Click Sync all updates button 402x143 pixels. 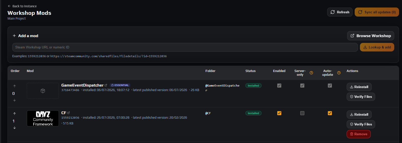(377, 12)
